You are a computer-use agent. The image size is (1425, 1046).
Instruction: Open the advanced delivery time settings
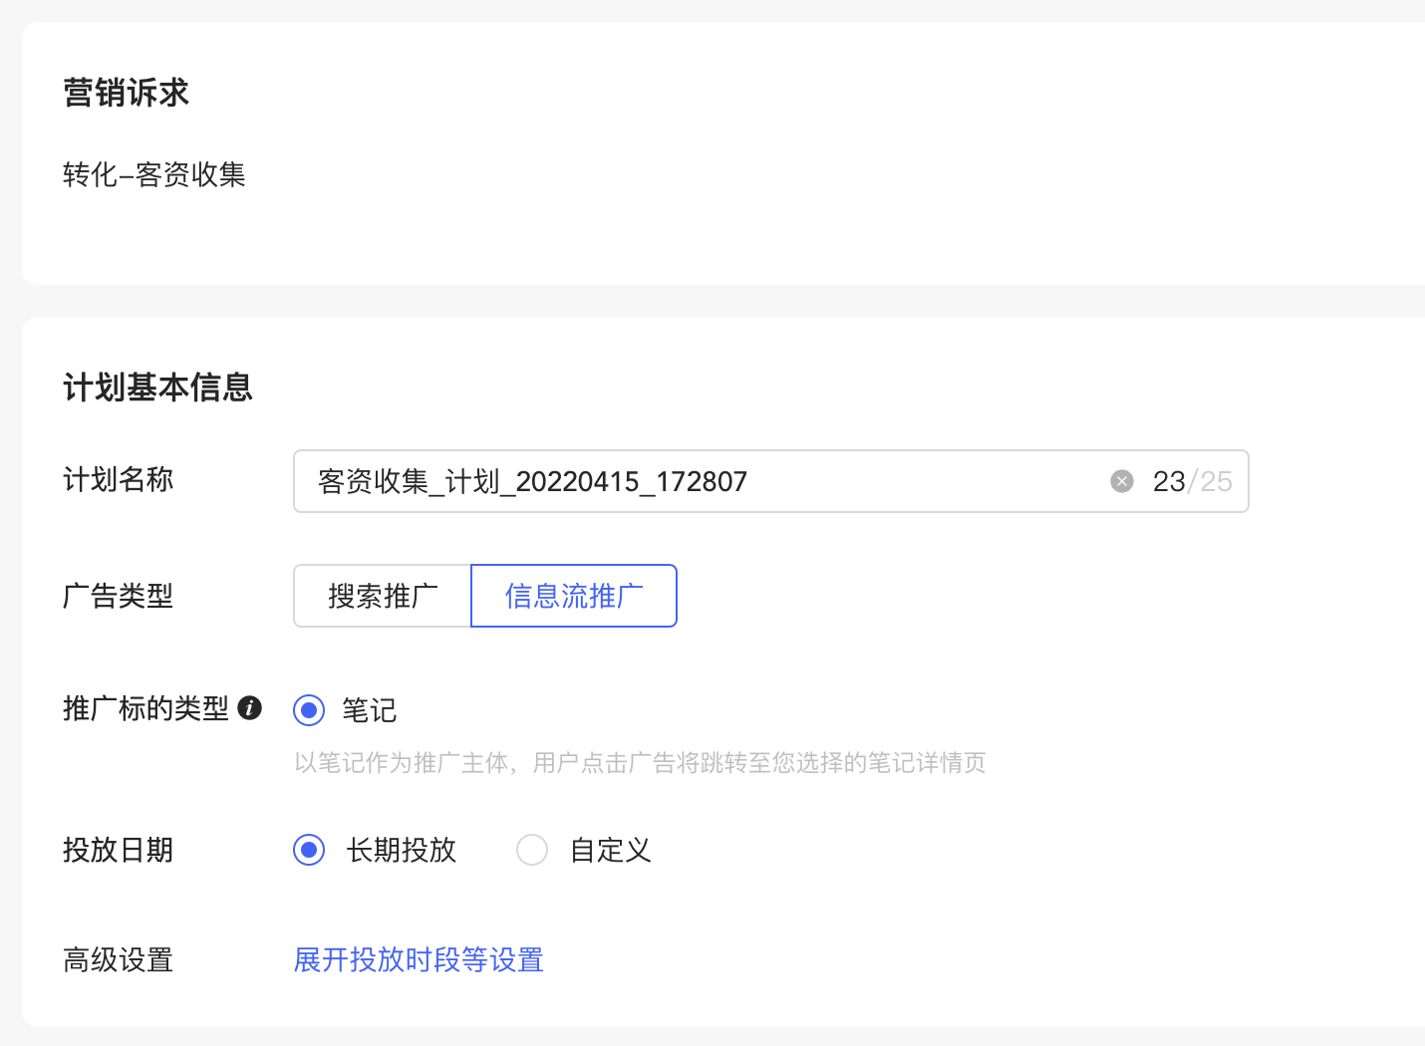click(418, 959)
